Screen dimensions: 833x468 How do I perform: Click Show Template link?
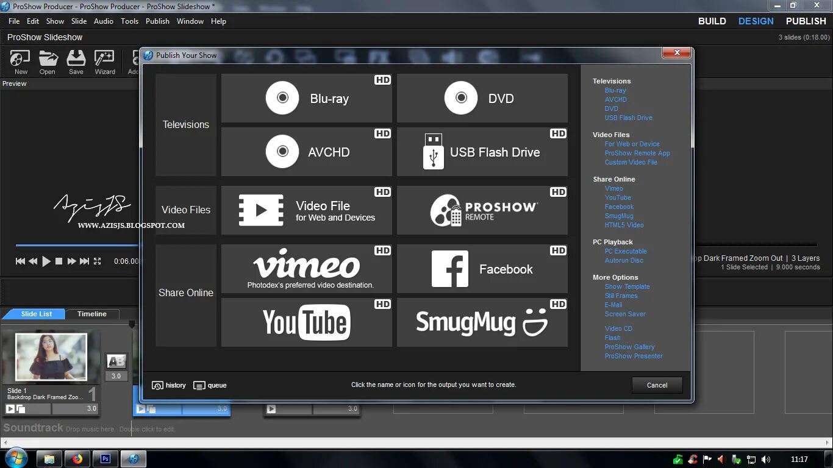pos(627,286)
